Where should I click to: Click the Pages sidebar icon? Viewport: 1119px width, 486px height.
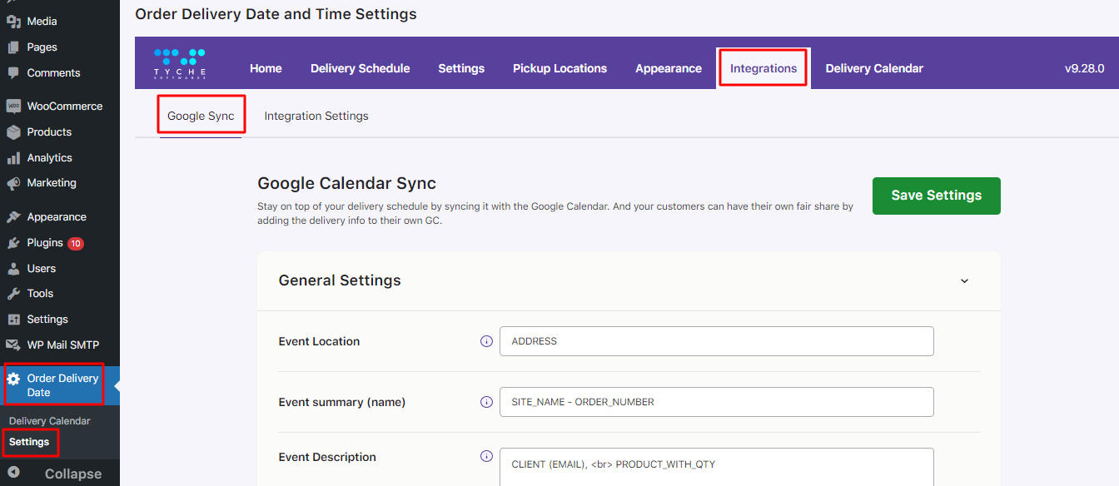tap(13, 47)
